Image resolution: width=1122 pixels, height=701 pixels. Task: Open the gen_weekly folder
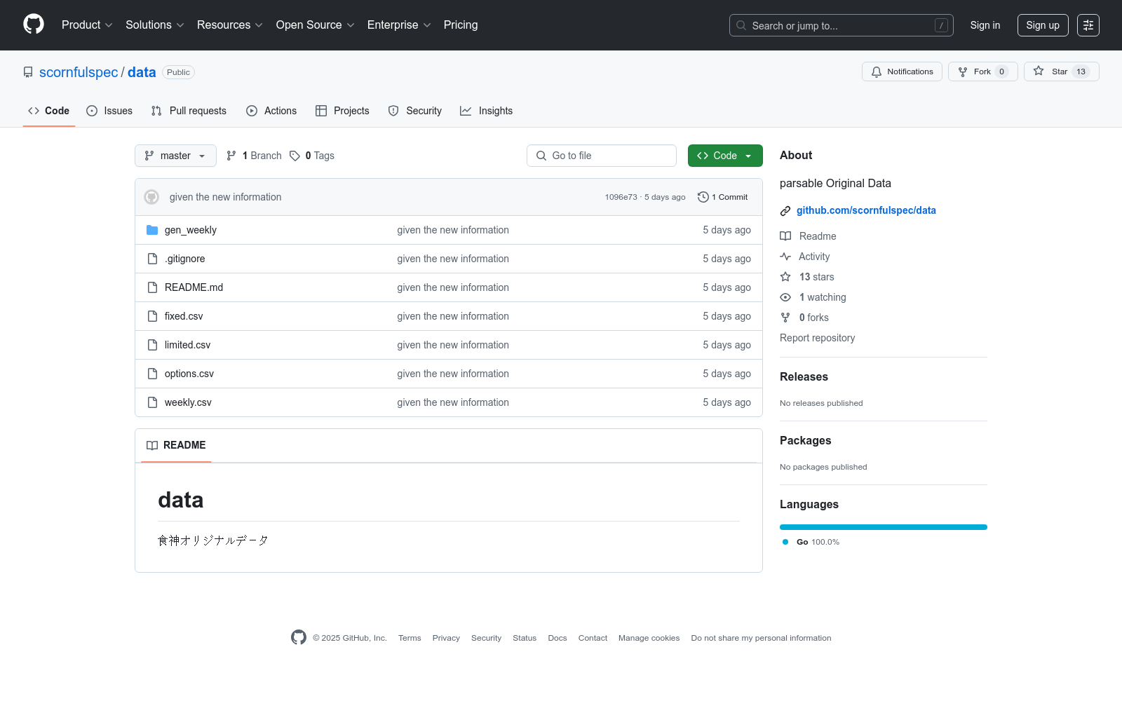[x=191, y=230]
